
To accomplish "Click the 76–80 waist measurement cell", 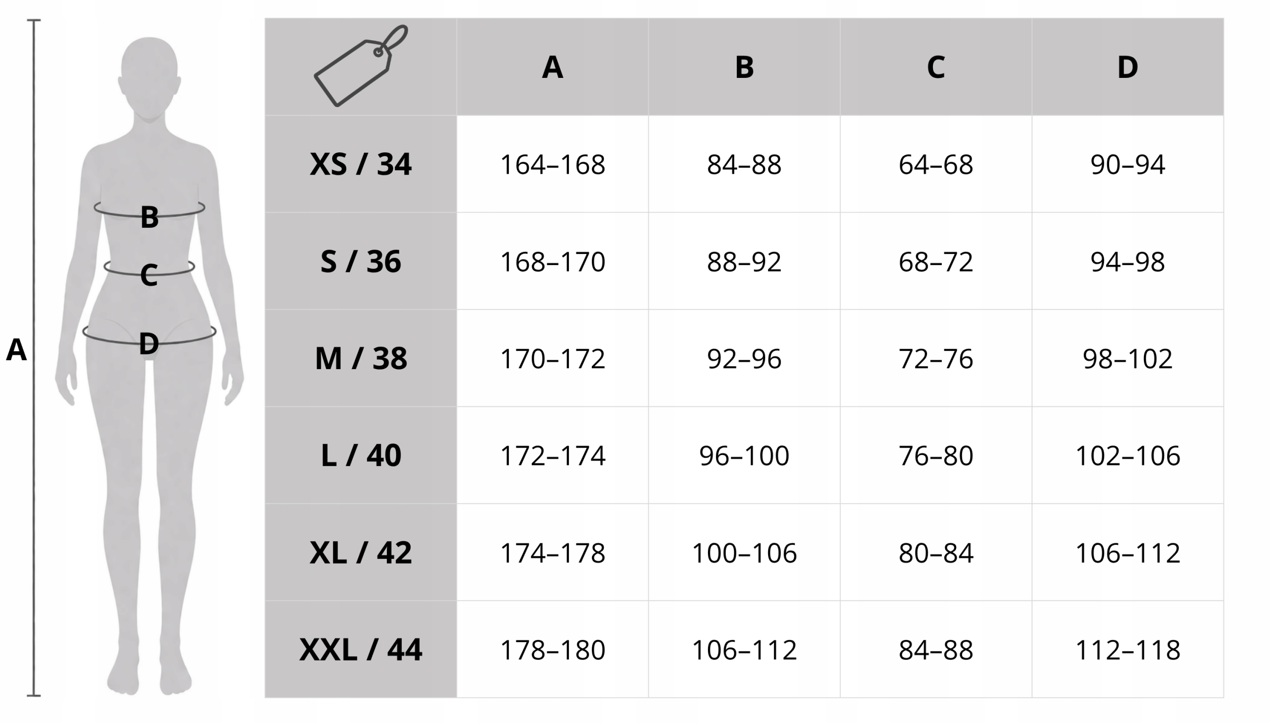I will point(936,456).
